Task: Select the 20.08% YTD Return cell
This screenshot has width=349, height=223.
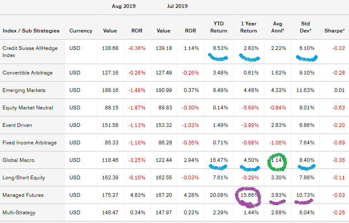Action: (219, 195)
